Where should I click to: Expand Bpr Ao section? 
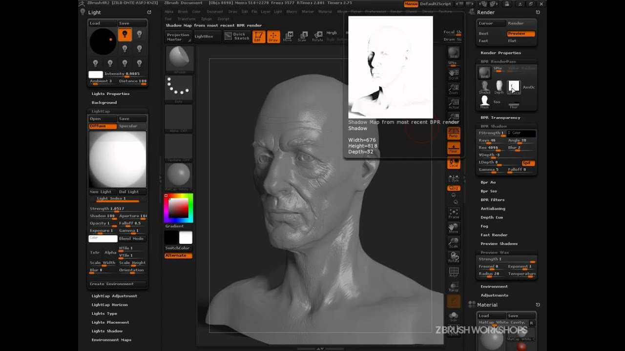[488, 182]
